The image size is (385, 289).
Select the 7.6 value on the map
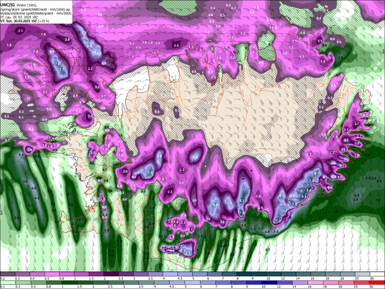click(x=57, y=64)
